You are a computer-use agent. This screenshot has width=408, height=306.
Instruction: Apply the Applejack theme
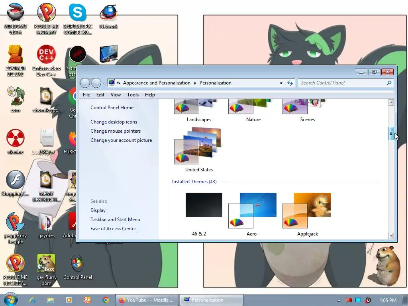pos(307,215)
